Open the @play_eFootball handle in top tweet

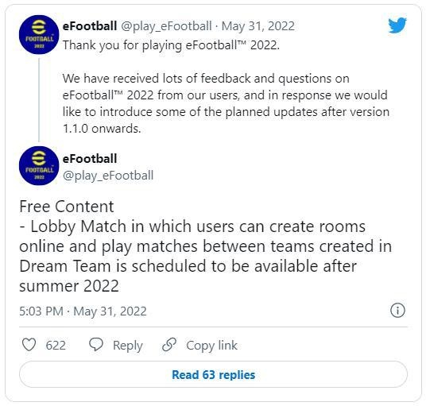click(x=166, y=26)
